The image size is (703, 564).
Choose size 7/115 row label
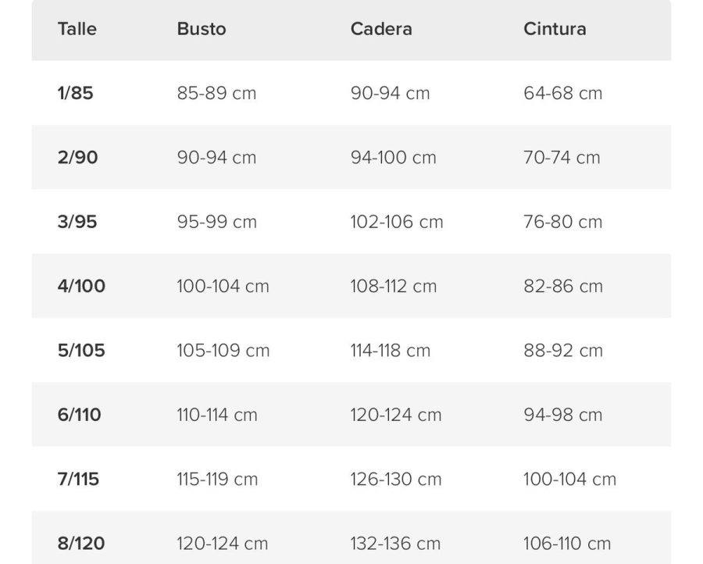78,480
